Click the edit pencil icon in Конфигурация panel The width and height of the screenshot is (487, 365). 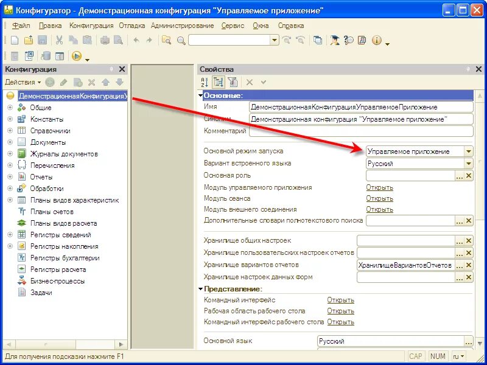(x=64, y=82)
